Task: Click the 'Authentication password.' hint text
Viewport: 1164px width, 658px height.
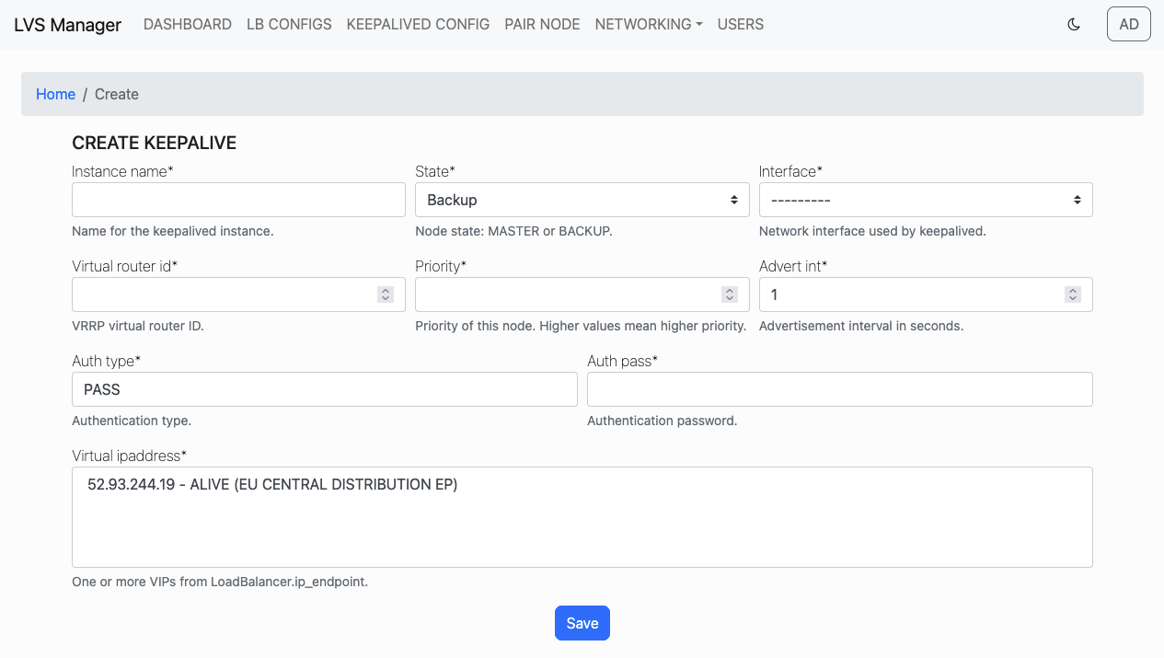Action: coord(663,421)
